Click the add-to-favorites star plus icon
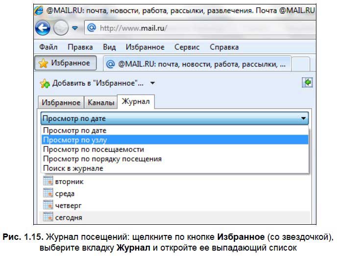 (45, 83)
